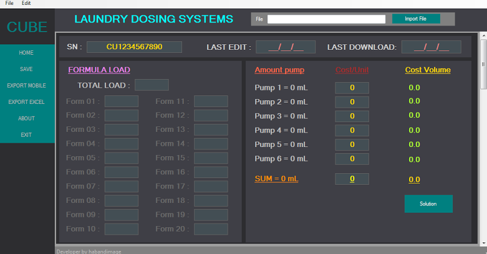The image size is (487, 254).
Task: Click the Form 06 input box
Action: [x=121, y=172]
